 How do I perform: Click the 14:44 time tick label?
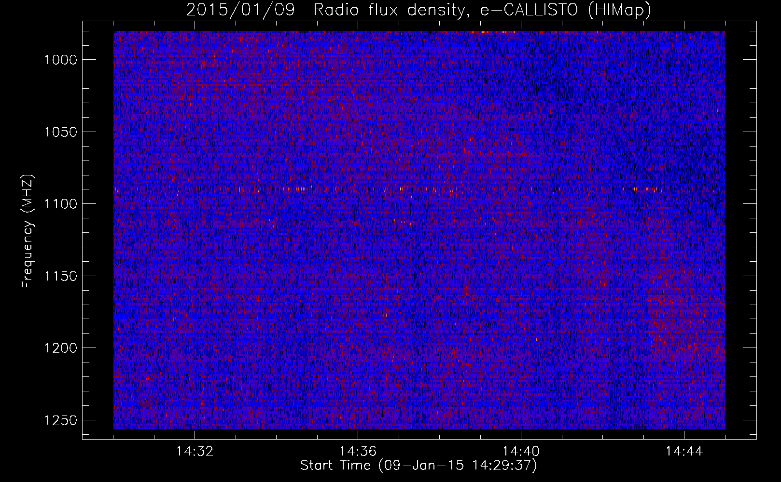(684, 452)
